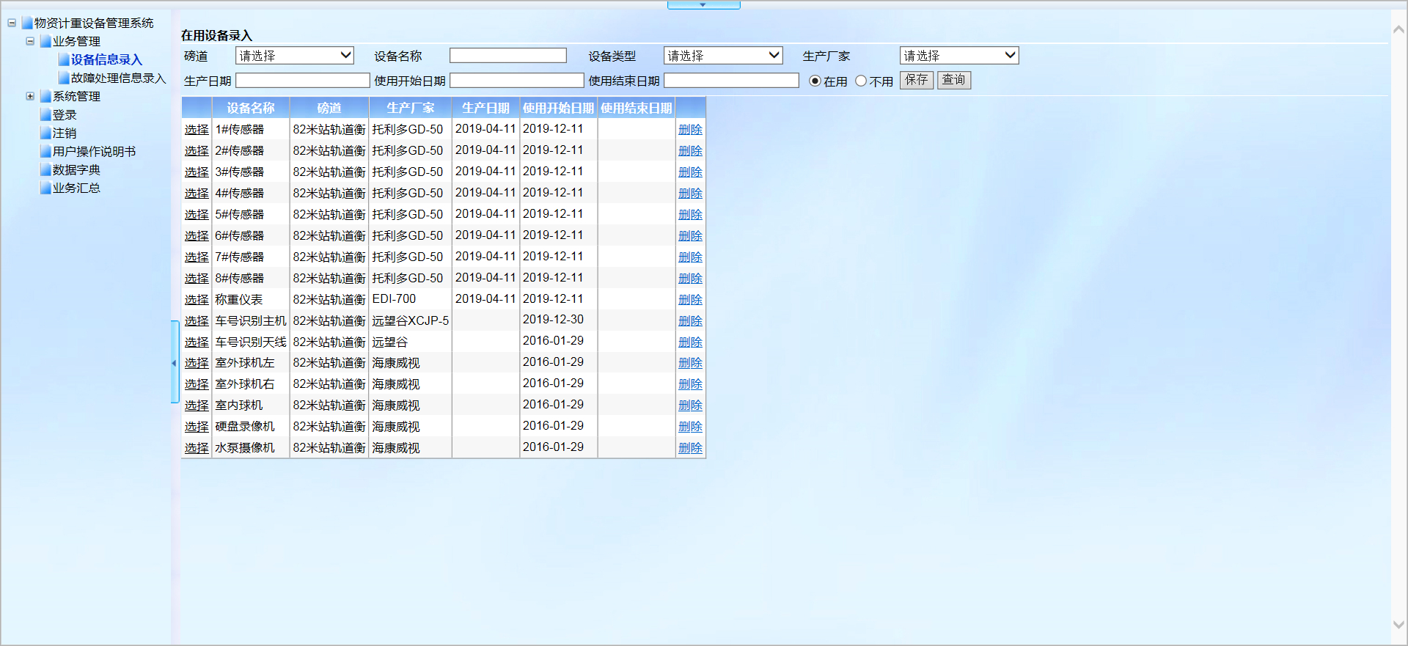Click the icon beside 数据字典

point(45,169)
